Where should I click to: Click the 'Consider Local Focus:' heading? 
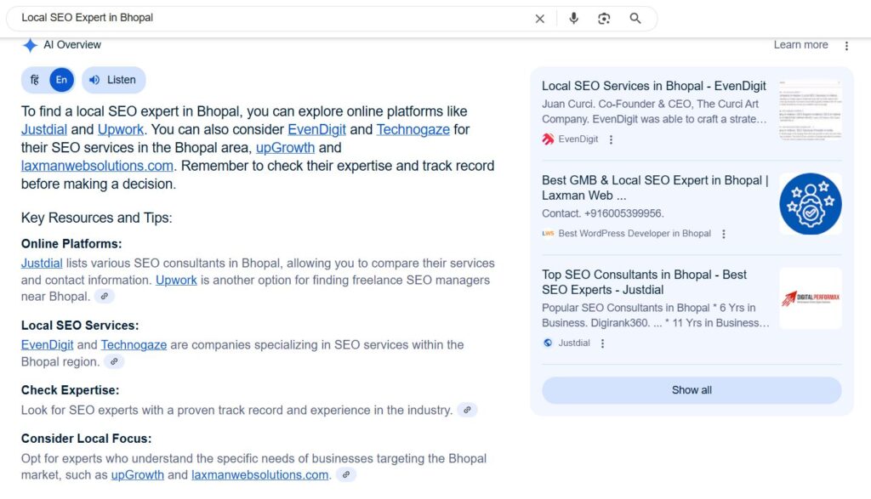(x=86, y=439)
